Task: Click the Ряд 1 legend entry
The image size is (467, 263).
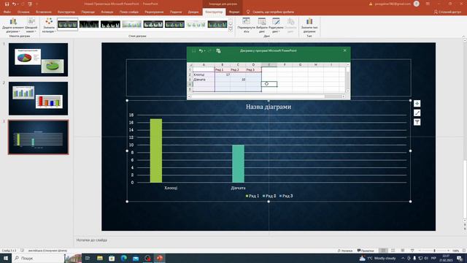Action: tap(252, 196)
